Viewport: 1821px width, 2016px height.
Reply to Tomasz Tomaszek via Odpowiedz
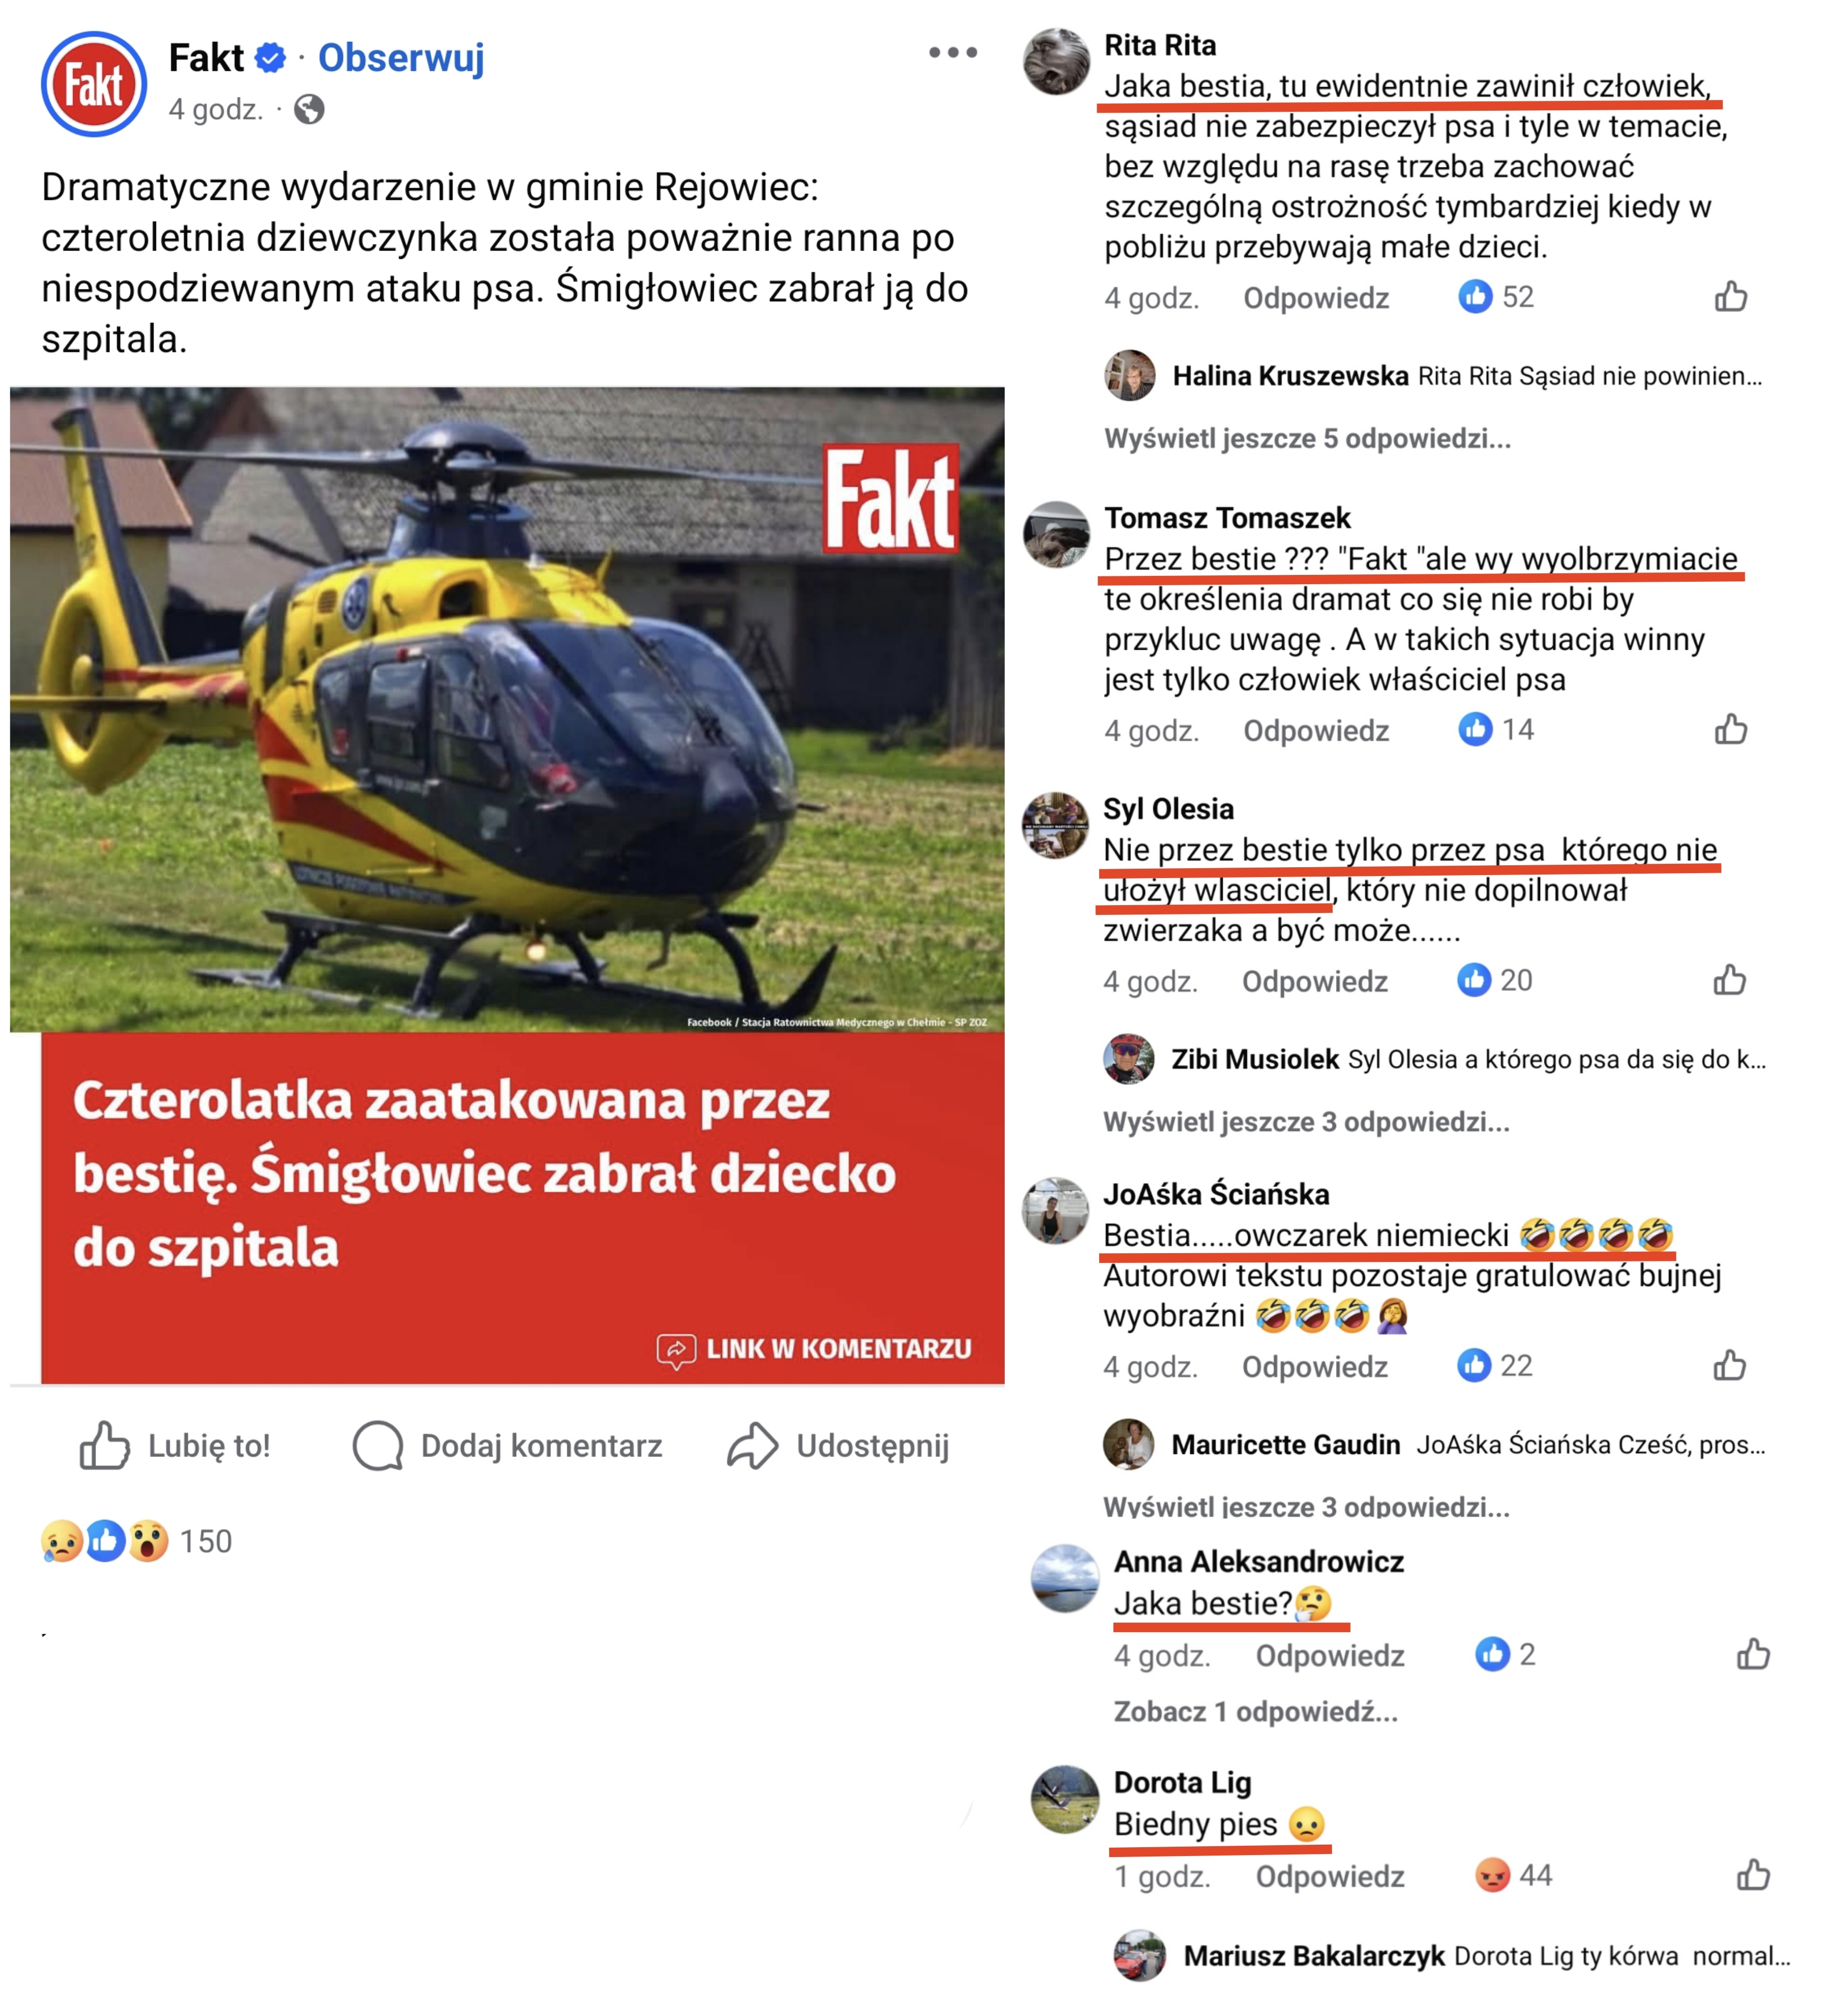(1315, 730)
